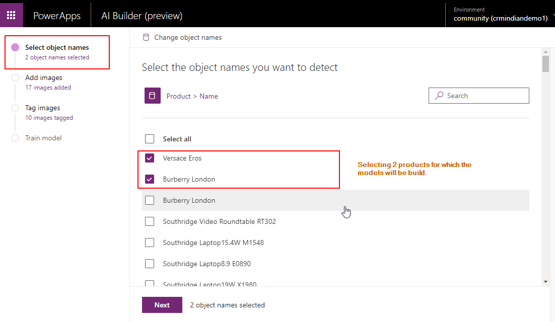Click the Tag images step circle
This screenshot has width=555, height=322.
(15, 108)
